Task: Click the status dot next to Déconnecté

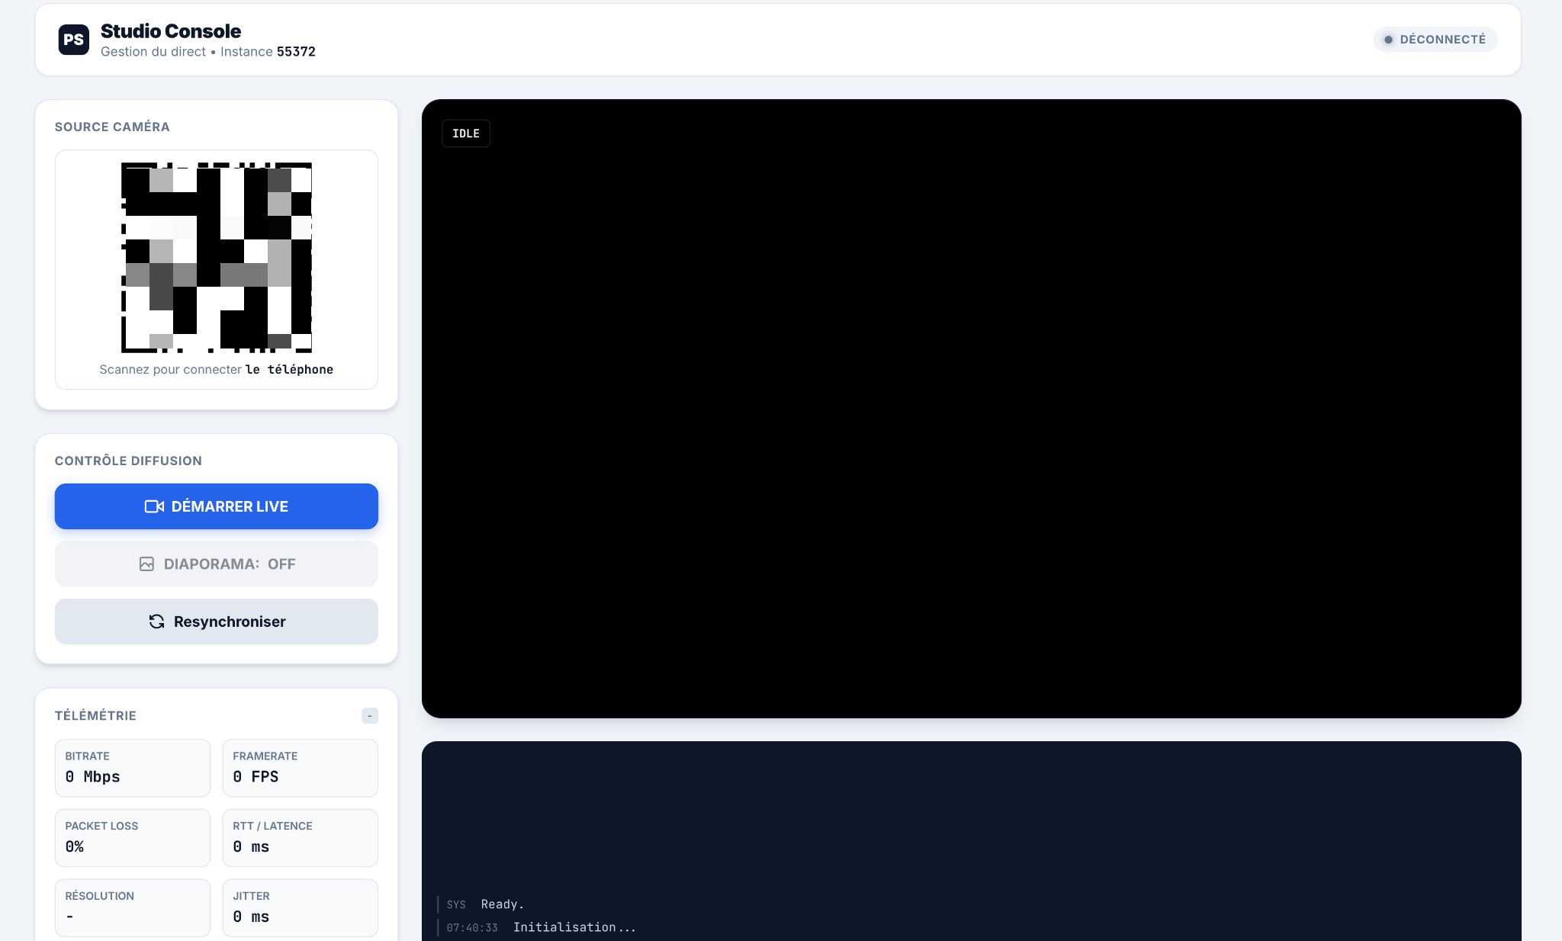Action: (x=1390, y=40)
